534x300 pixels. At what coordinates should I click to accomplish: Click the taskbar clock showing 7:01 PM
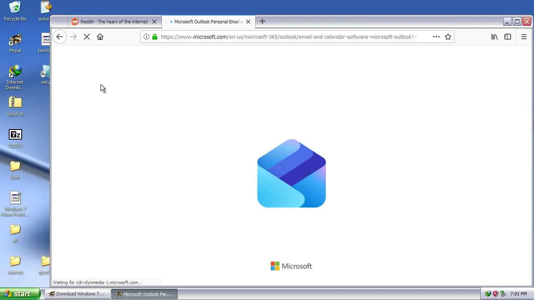pyautogui.click(x=519, y=294)
